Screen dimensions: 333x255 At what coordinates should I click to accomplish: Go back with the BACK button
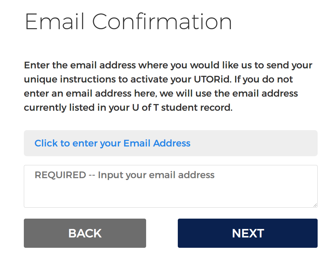click(x=85, y=233)
